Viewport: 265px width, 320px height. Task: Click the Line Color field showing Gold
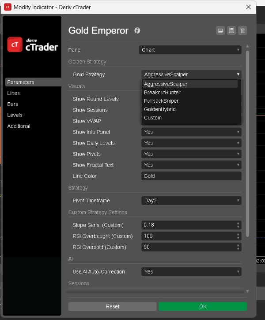tap(191, 176)
